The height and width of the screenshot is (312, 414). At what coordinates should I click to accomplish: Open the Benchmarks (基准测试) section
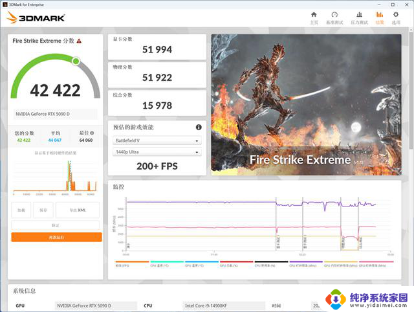(334, 18)
